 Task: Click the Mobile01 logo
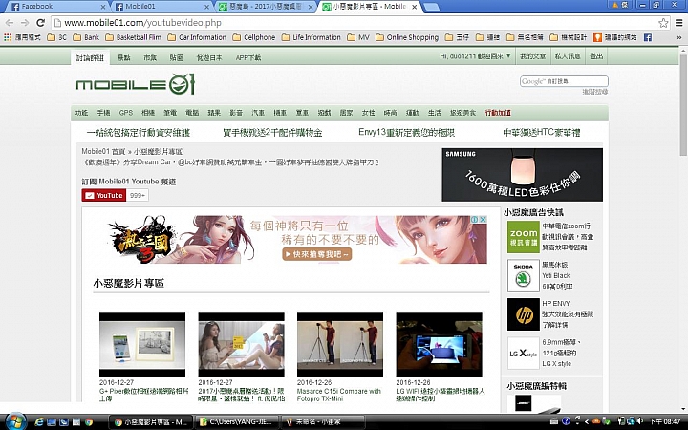[135, 84]
